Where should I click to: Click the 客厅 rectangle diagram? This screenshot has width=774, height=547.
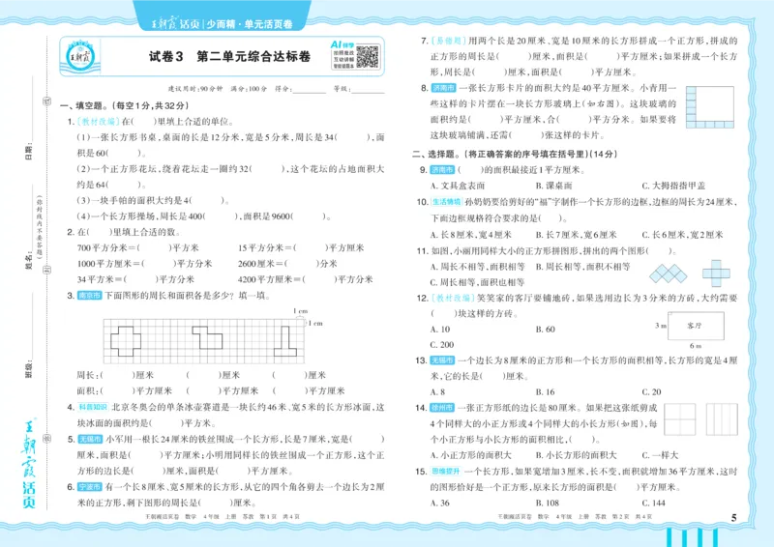coord(696,326)
